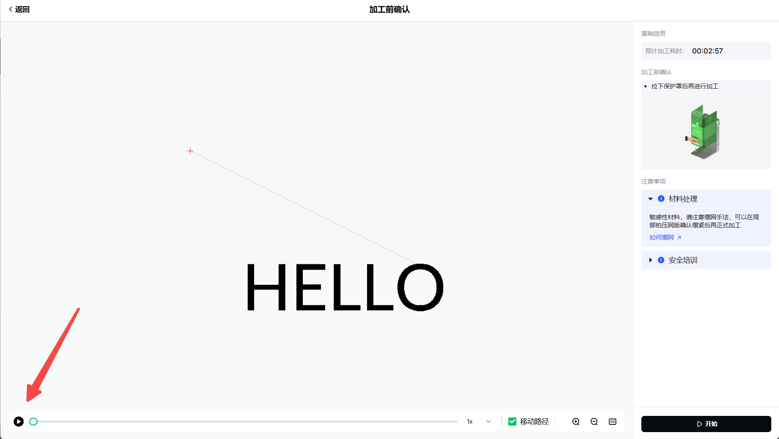Expand the 安全培训 section triangle
The height and width of the screenshot is (439, 779).
coord(650,260)
